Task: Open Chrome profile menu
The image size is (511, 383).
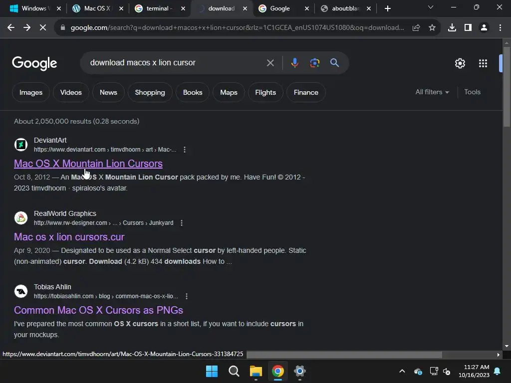Action: click(484, 28)
